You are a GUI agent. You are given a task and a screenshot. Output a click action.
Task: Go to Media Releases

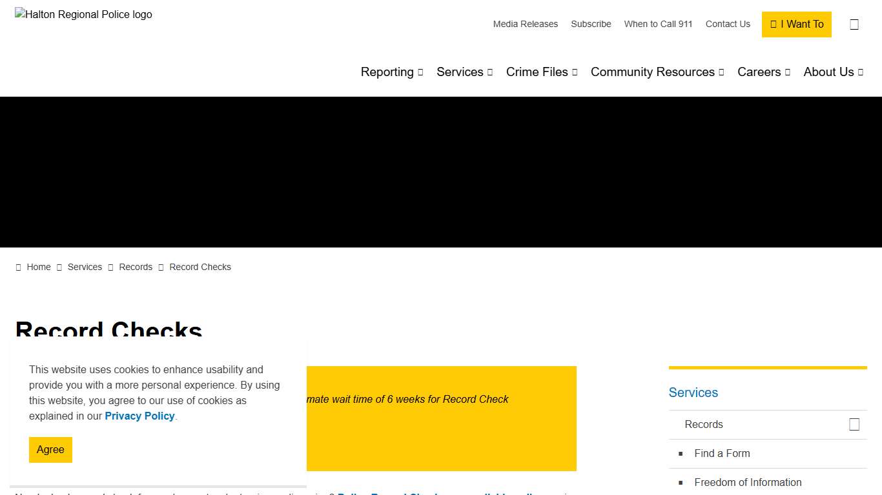click(x=525, y=24)
